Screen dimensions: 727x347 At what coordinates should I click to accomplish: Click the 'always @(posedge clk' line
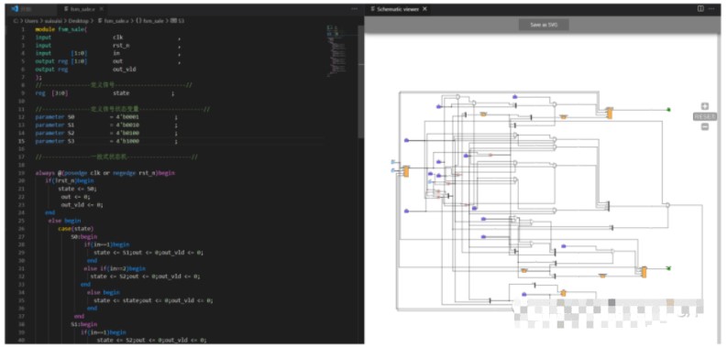tap(105, 173)
